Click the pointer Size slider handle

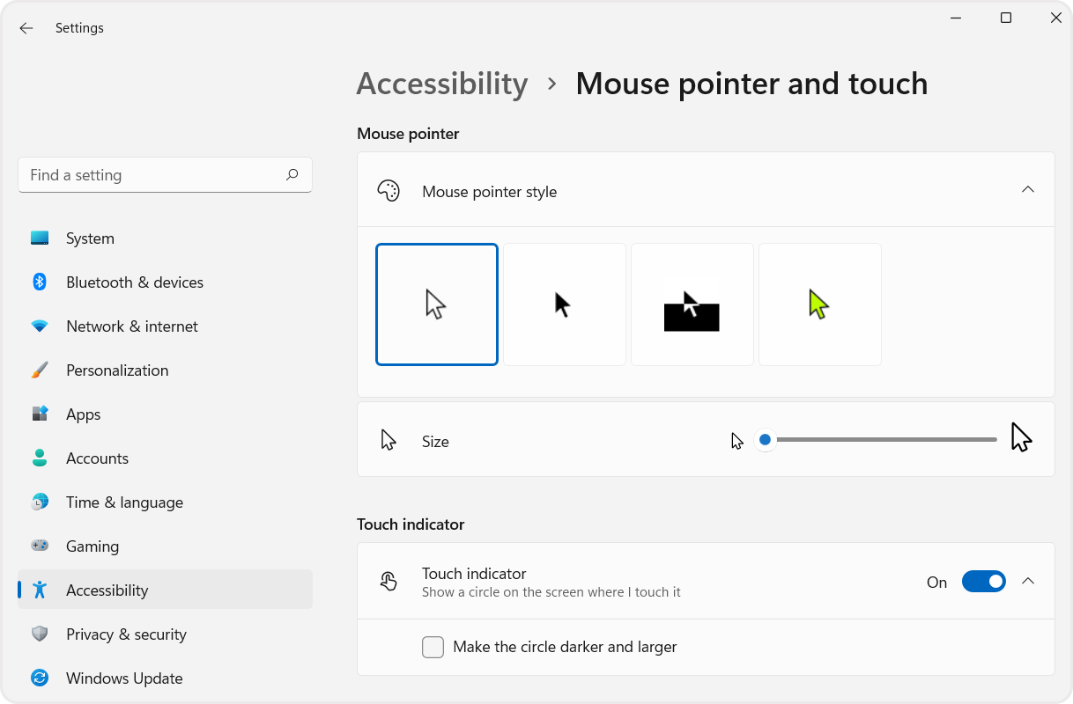click(765, 438)
